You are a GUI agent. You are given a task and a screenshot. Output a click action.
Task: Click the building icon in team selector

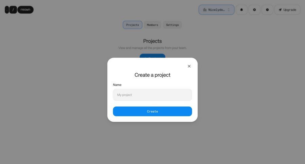click(205, 10)
